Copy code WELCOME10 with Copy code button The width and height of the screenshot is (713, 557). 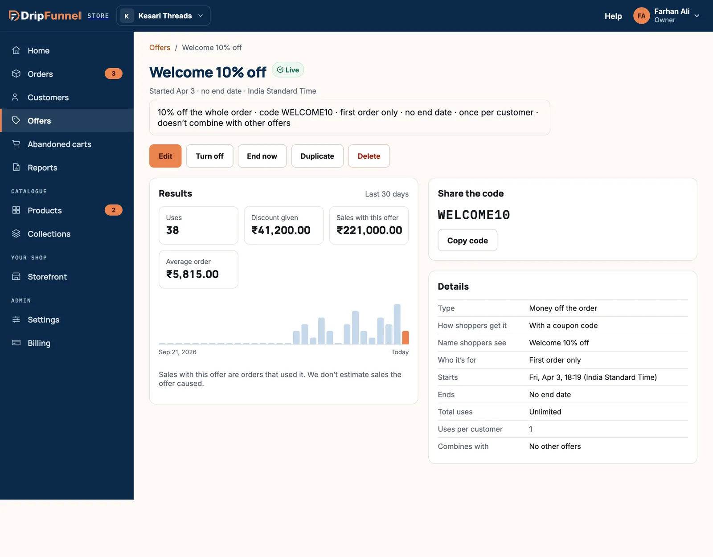click(x=467, y=240)
